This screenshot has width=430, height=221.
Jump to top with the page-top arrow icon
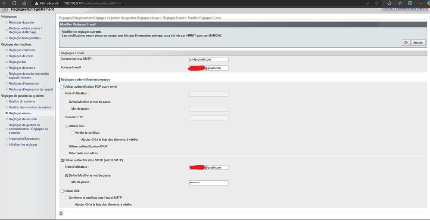tap(61, 213)
